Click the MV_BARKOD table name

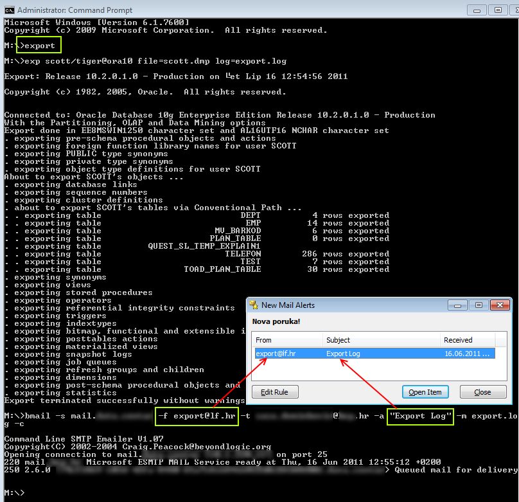pos(238,231)
